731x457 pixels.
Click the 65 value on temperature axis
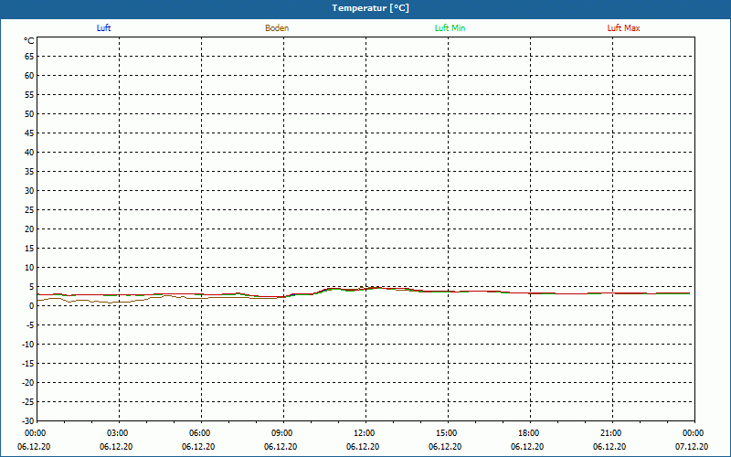click(29, 57)
